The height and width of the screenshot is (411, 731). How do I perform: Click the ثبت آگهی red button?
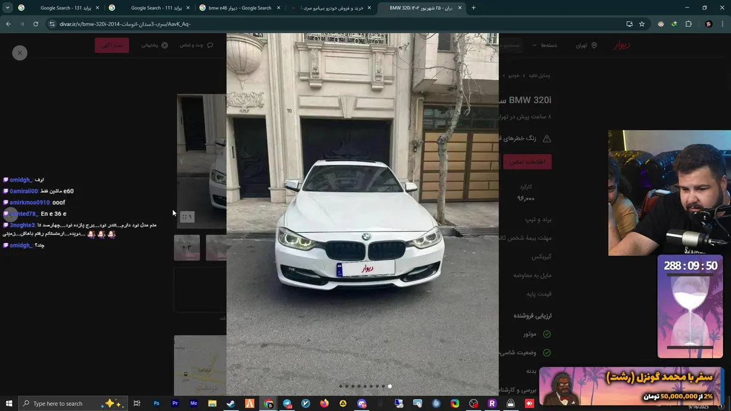pos(112,45)
